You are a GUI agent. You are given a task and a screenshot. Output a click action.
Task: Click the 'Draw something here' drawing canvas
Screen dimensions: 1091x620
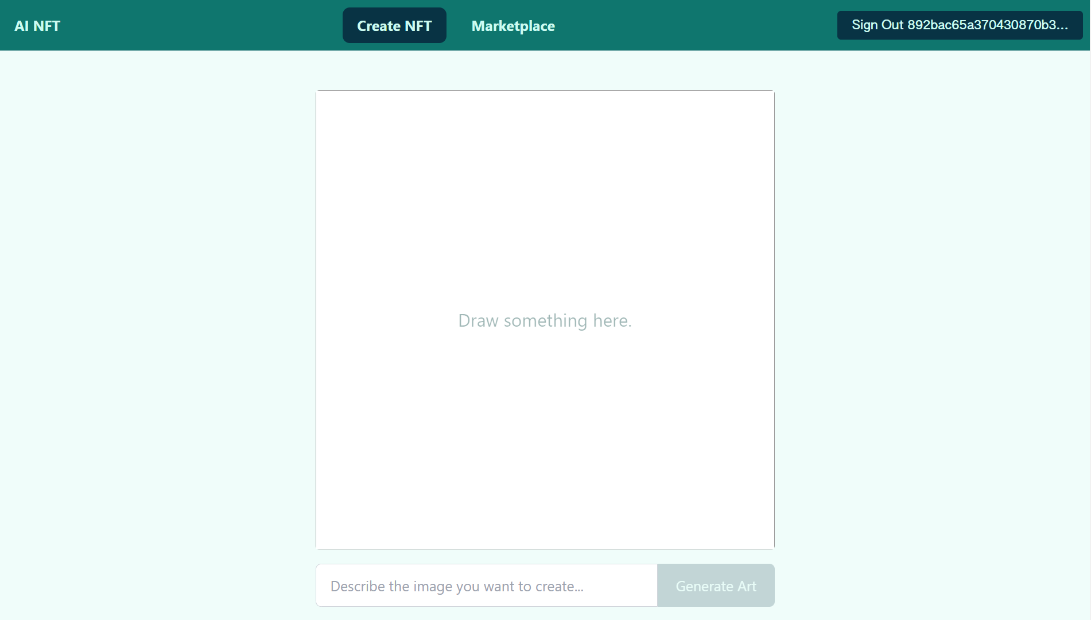click(545, 320)
